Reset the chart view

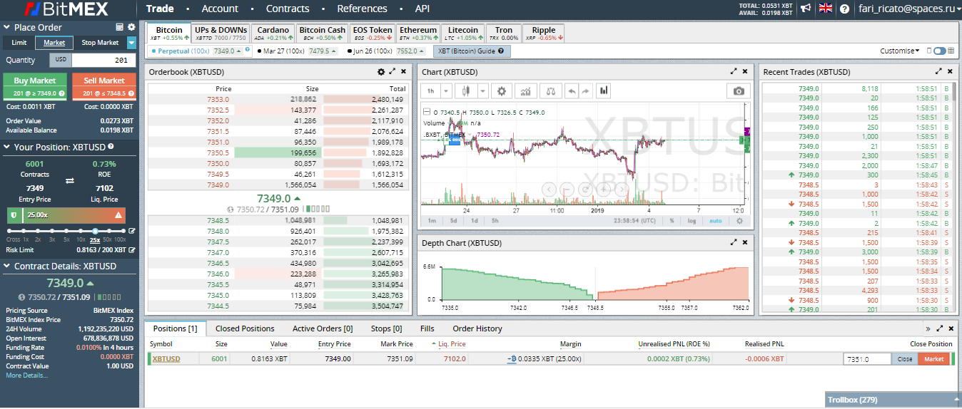[x=585, y=189]
